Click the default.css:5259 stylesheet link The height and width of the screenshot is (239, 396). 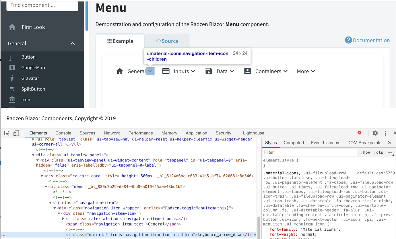coord(376,173)
